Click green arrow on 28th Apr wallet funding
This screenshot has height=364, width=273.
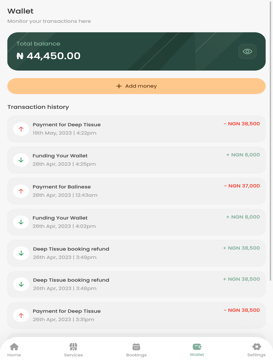point(21,160)
